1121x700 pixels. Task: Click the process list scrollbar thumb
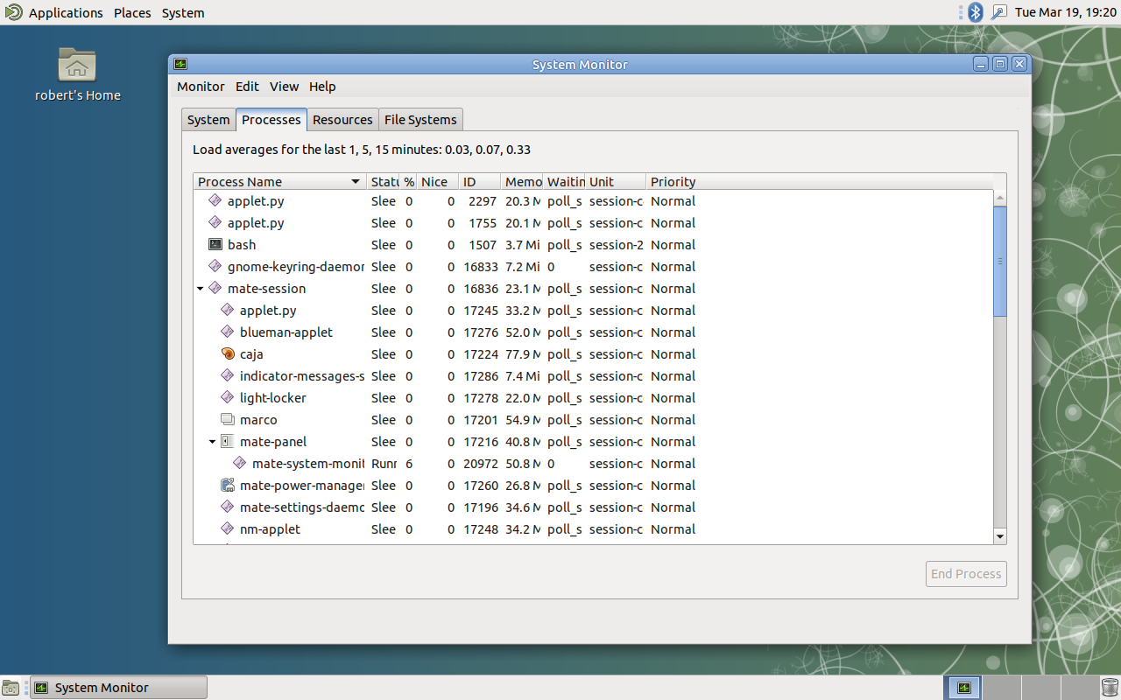(1000, 261)
